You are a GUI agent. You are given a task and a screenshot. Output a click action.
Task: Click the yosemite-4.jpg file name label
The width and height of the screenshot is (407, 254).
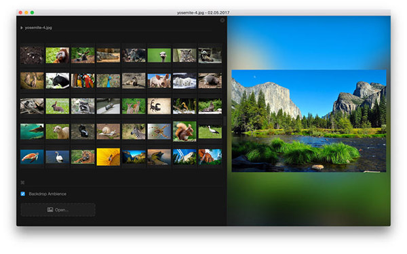click(39, 28)
